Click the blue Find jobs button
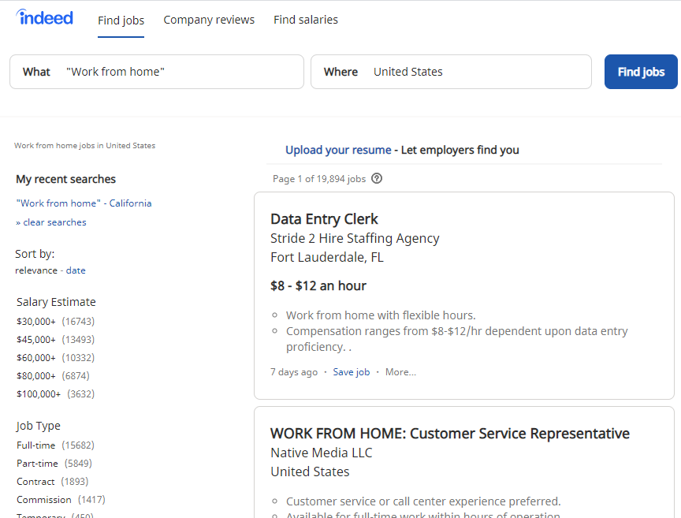681x518 pixels. (x=641, y=72)
